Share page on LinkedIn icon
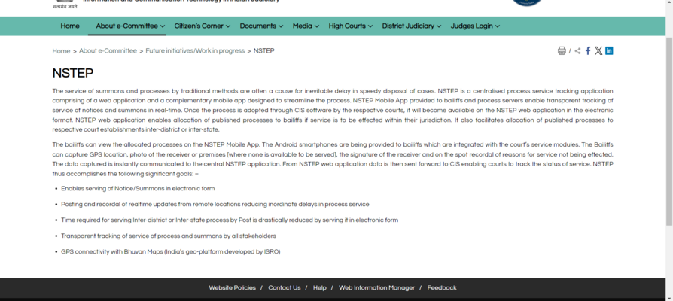The width and height of the screenshot is (673, 301). click(609, 50)
